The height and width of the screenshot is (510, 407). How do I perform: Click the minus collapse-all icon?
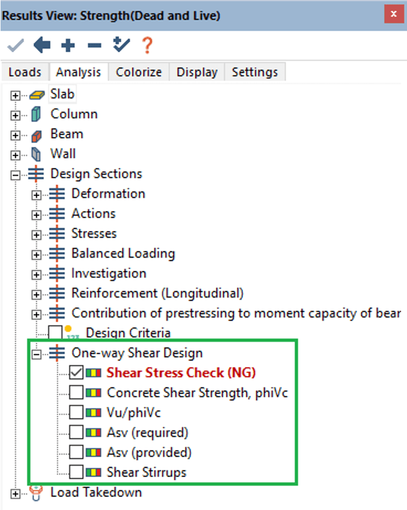point(94,45)
